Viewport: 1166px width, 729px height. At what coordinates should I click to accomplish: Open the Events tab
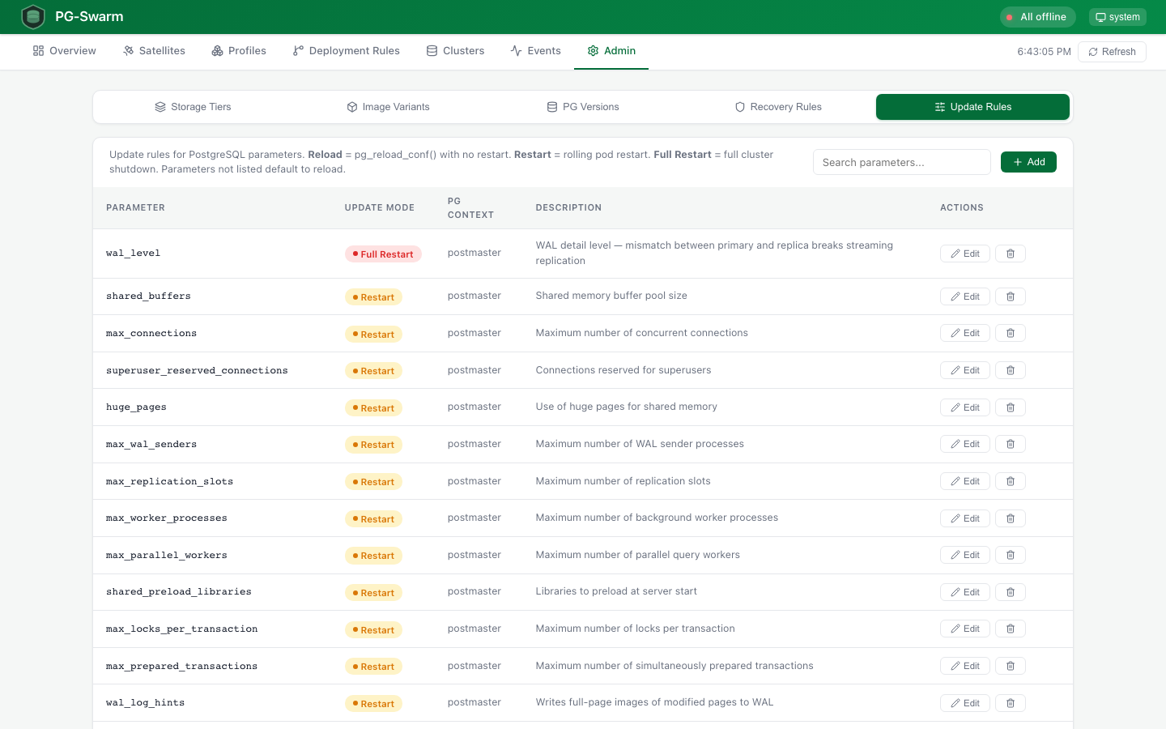point(535,51)
